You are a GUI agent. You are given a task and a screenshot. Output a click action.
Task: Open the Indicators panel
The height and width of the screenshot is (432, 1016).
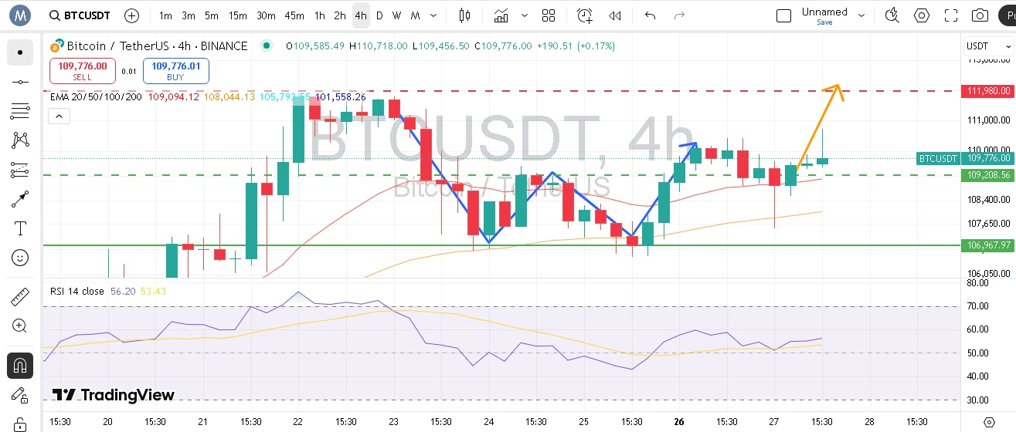tap(501, 15)
